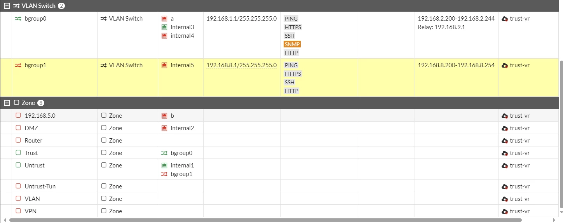Click the red zone icon for VPN

pos(18,211)
